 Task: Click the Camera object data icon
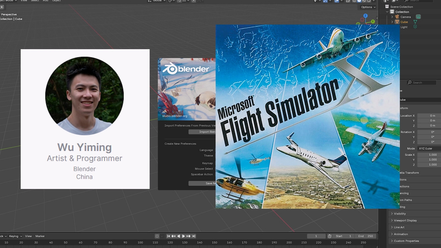coord(418,17)
